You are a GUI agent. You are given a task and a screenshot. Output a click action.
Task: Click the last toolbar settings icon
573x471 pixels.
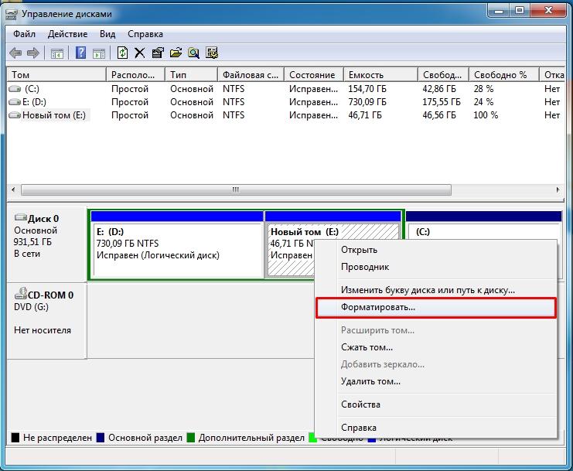tap(212, 53)
